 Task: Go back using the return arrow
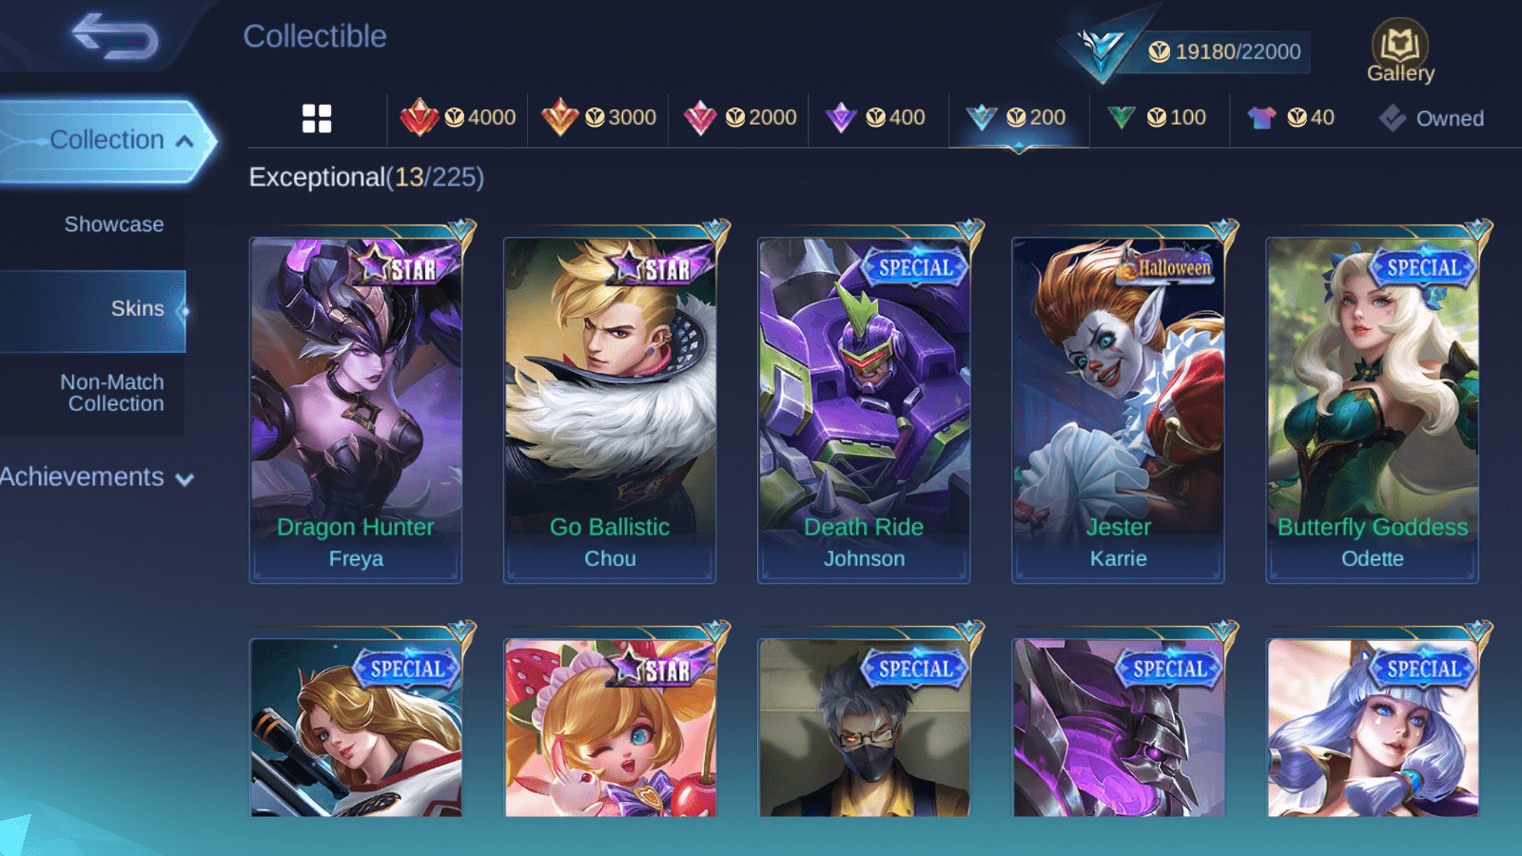(115, 37)
